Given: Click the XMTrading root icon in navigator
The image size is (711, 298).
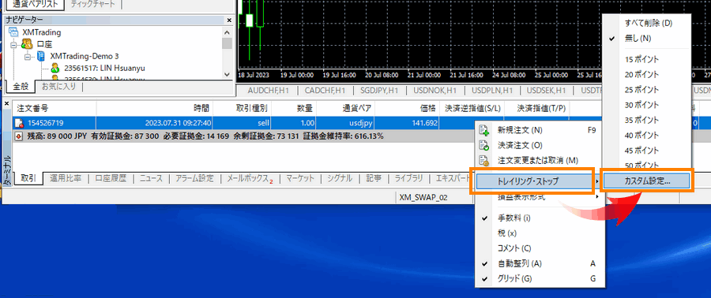Looking at the screenshot, I should pos(13,32).
